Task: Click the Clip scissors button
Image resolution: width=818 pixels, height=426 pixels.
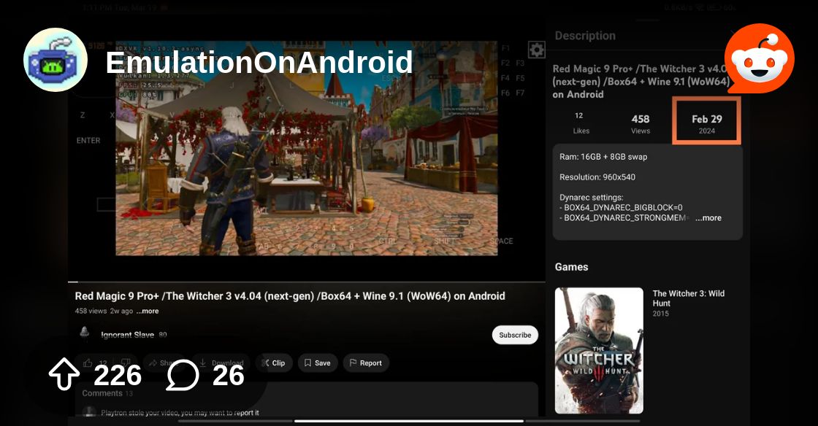Action: coord(274,363)
